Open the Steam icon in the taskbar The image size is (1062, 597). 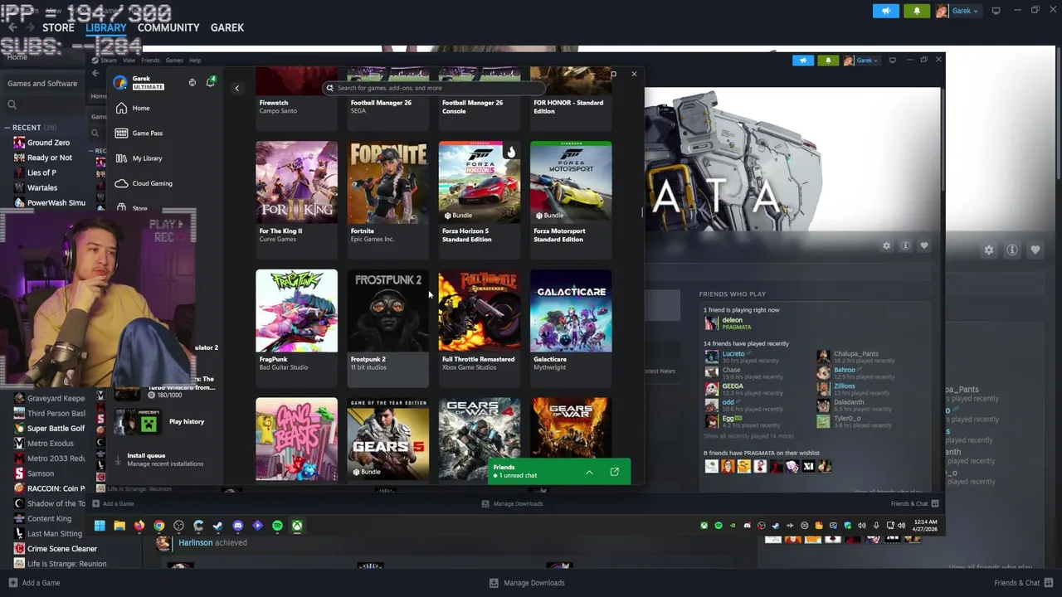coord(217,526)
